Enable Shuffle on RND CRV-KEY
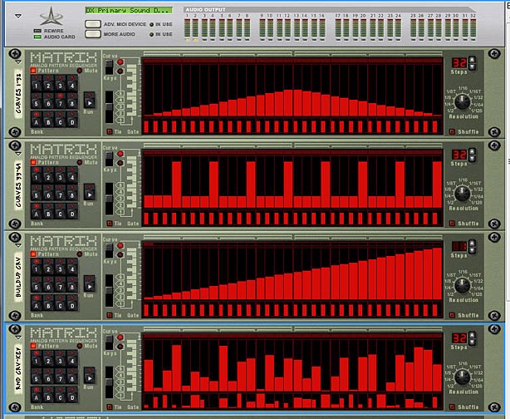This screenshot has width=510, height=419. 452,407
